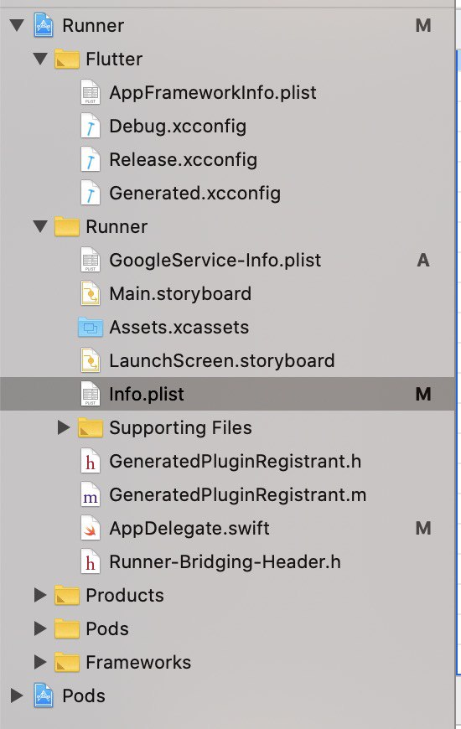Screen dimensions: 461x729
Task: Select Generated.xcconfig file
Action: pyautogui.click(x=195, y=194)
